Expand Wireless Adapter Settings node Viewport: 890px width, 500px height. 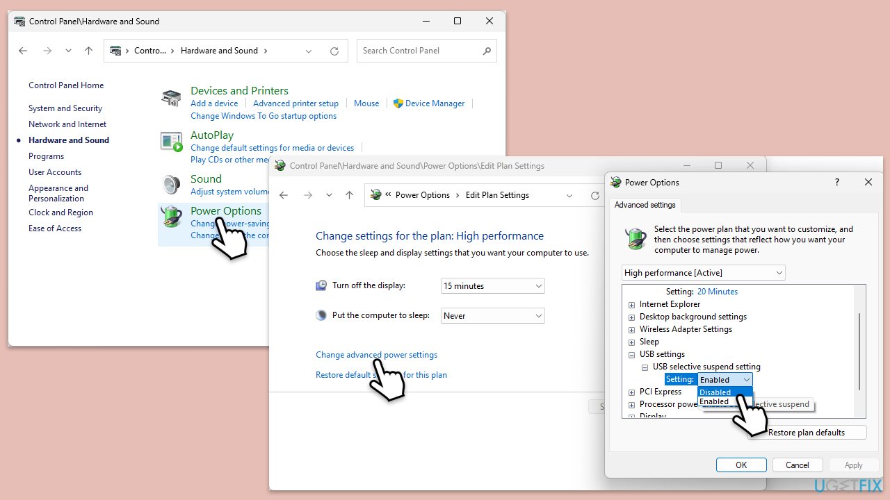coord(632,330)
